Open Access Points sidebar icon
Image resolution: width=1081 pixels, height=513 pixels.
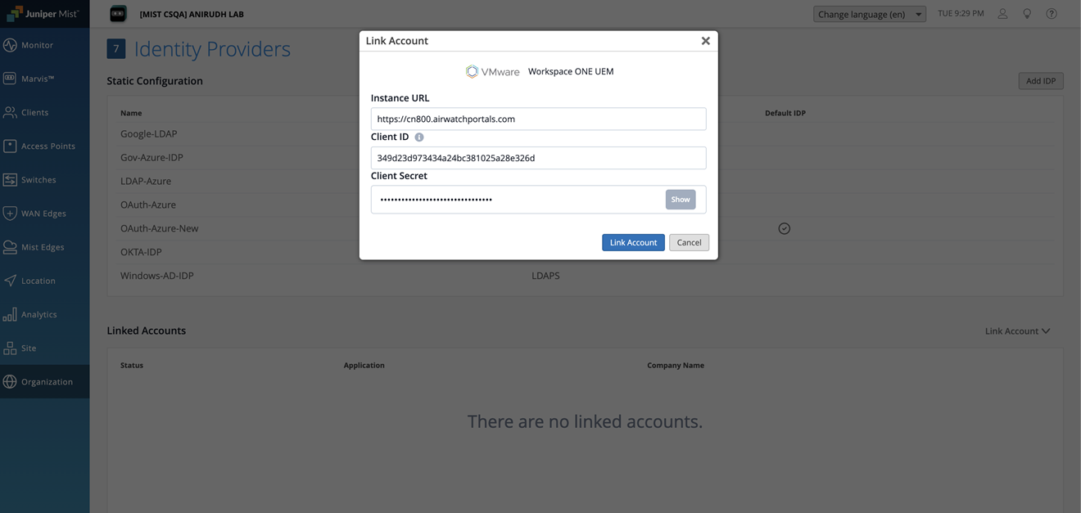coord(10,146)
